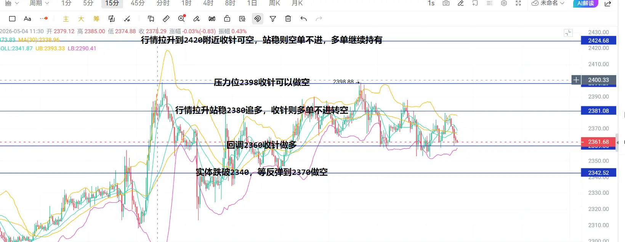Click the 回调2360收针做多 annotation
The height and width of the screenshot is (242, 625).
tap(261, 145)
